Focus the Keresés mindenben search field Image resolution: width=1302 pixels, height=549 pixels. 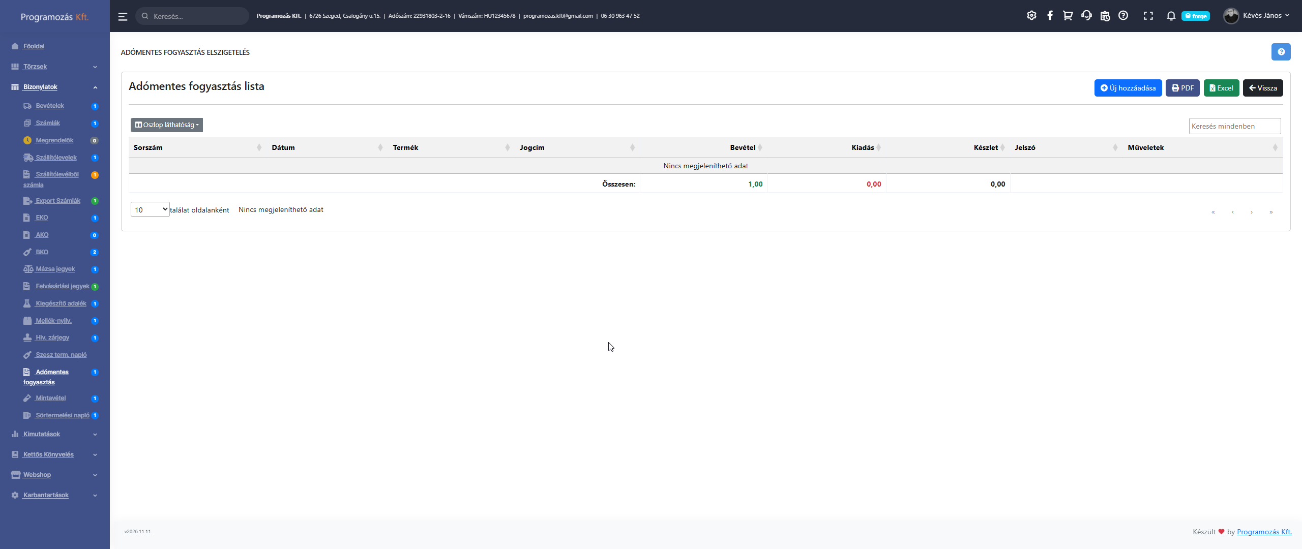(1234, 126)
